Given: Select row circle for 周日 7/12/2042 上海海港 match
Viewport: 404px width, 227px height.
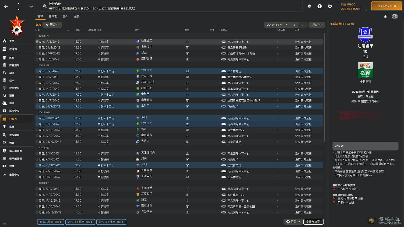Looking at the screenshot, I should pyautogui.click(x=37, y=189).
